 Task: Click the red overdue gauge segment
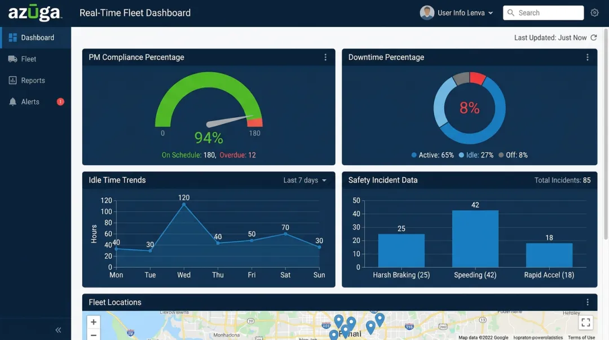coord(255,122)
